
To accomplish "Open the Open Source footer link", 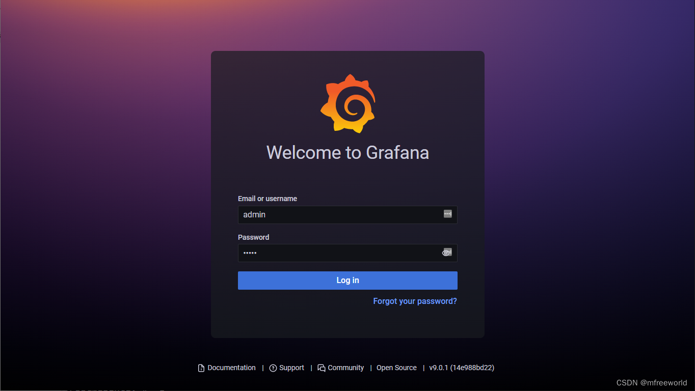I will (x=396, y=368).
